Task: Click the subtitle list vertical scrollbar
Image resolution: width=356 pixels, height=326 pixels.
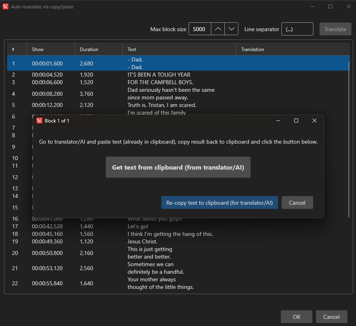Action: pos(349,140)
